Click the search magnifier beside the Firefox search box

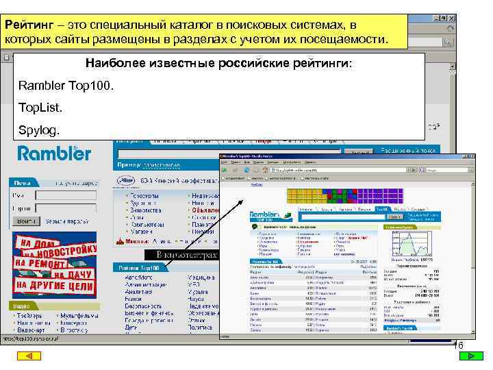pos(470,170)
